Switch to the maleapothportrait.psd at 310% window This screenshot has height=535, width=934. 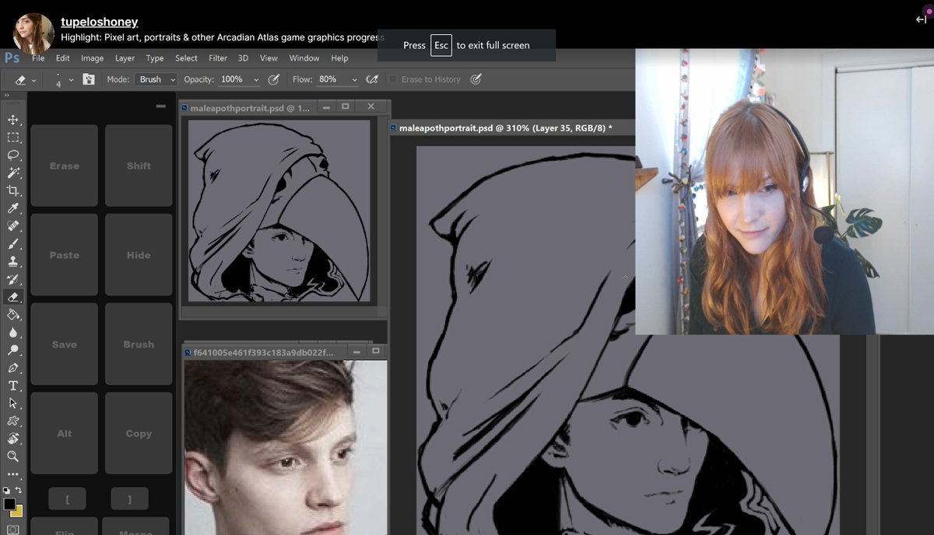pyautogui.click(x=506, y=128)
